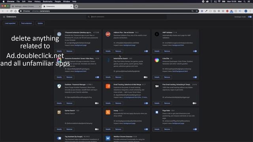Click the Adblock Plus red stop-sign icon
Image resolution: width=253 pixels, height=142 pixels.
click(x=108, y=34)
